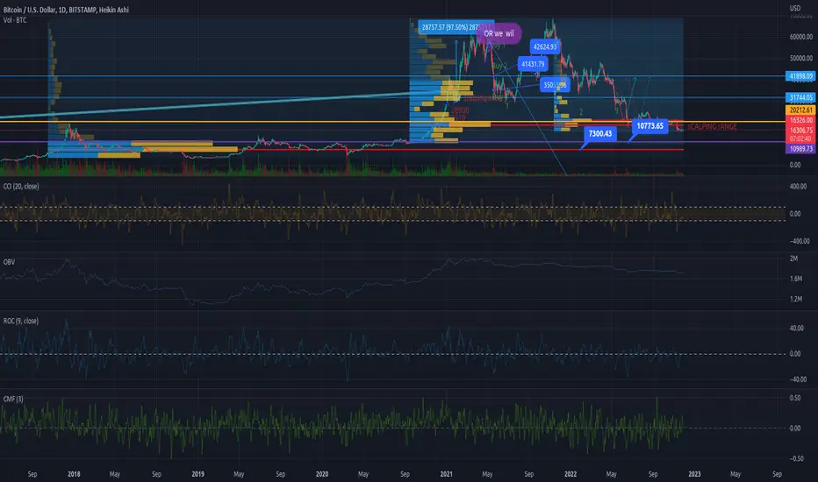The image size is (818, 482).
Task: Click 50000.00 on the price scale
Action: tap(801, 59)
